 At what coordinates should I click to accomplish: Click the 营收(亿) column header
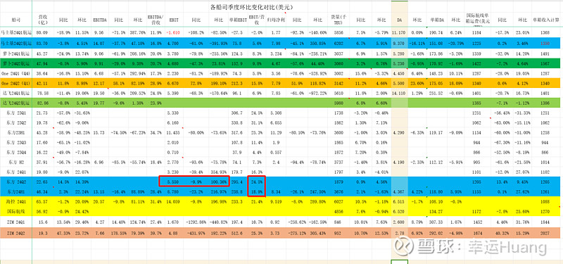point(43,20)
